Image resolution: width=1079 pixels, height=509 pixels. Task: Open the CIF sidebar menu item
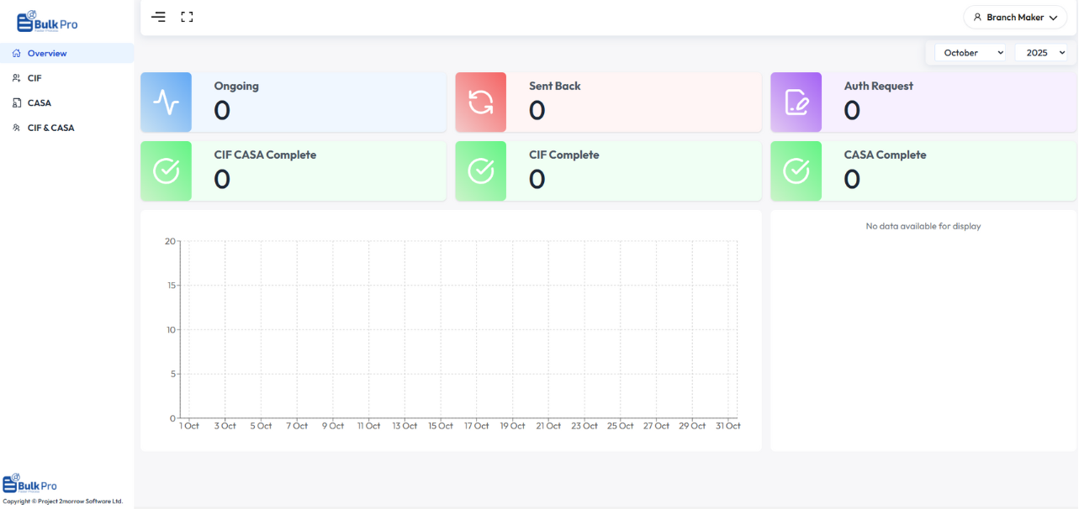pos(34,78)
